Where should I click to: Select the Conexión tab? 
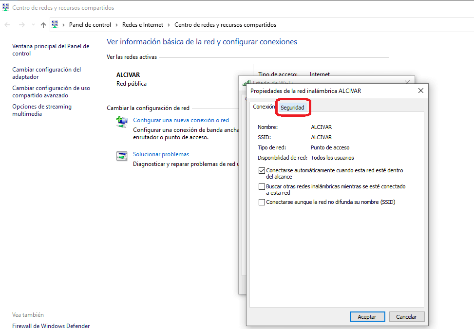[x=264, y=107]
